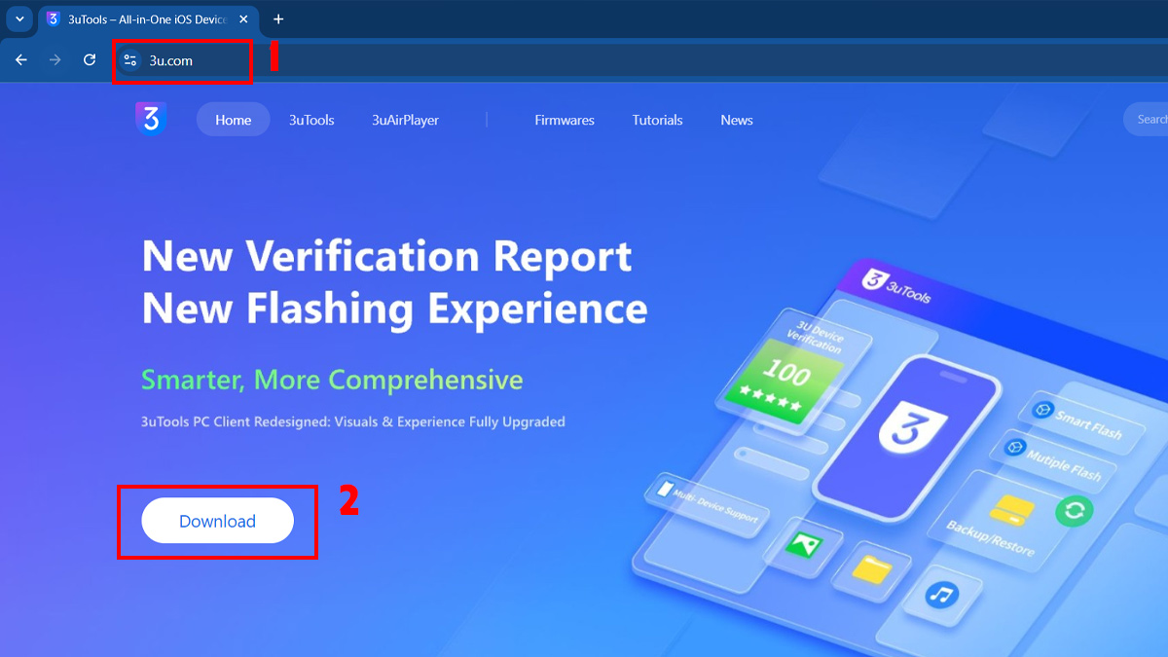Click the Mutiple Flash tile in illustration
1168x657 pixels.
point(1055,460)
